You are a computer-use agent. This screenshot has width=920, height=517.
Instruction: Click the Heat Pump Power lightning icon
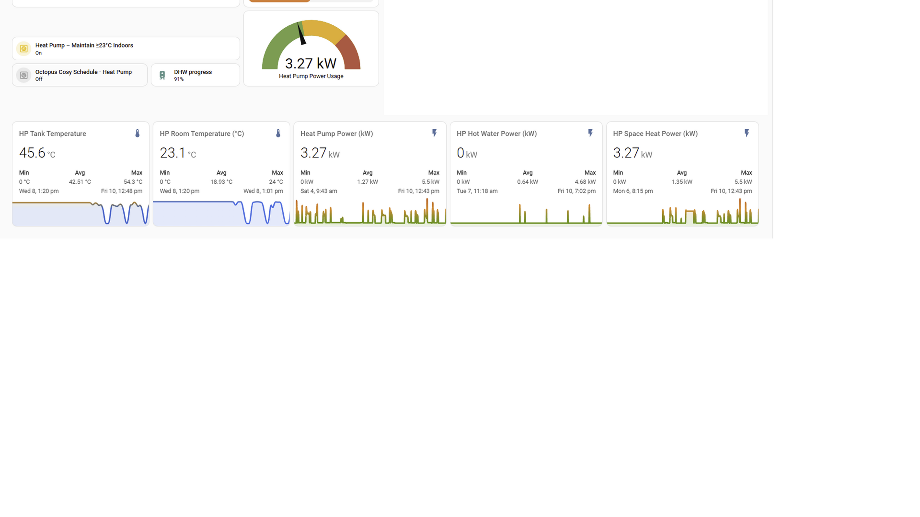pos(435,133)
